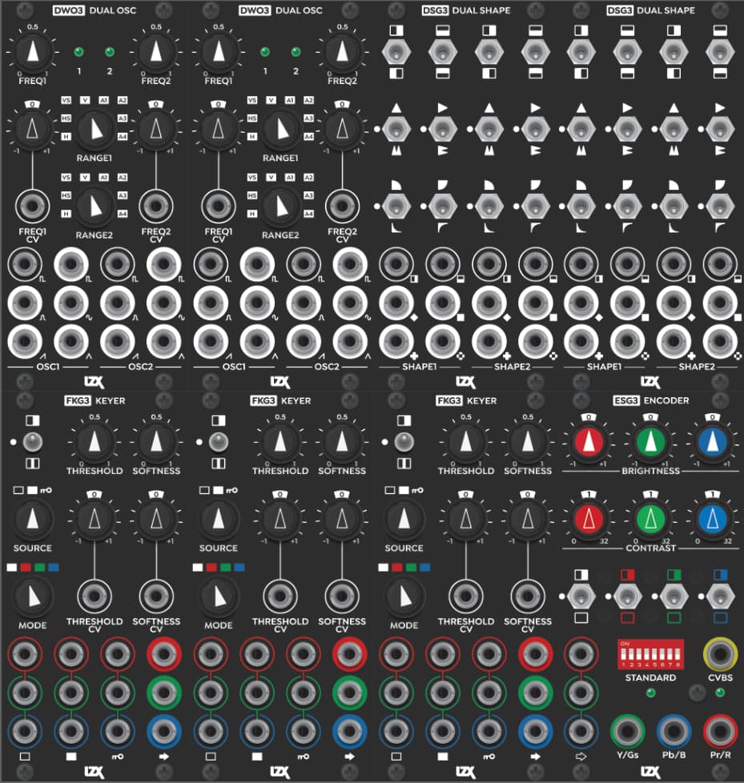Click red STANDARD DIP switch block

(650, 654)
